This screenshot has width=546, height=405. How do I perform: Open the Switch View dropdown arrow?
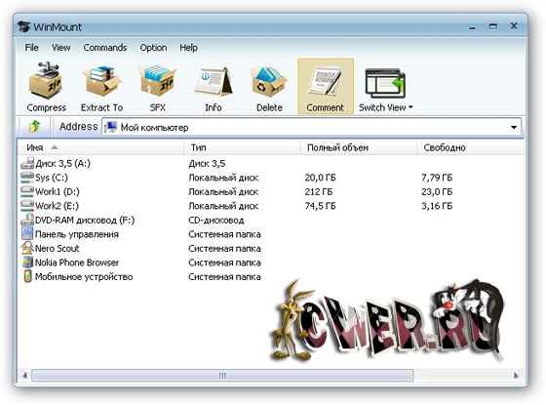click(410, 107)
